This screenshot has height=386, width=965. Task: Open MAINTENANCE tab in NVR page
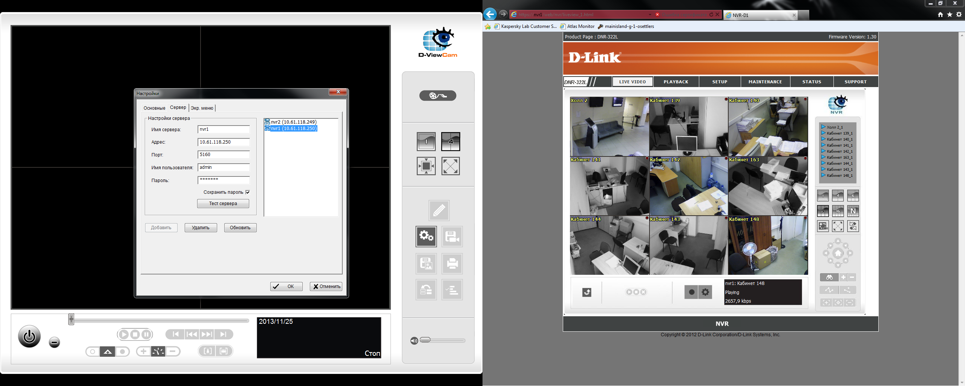click(x=765, y=82)
